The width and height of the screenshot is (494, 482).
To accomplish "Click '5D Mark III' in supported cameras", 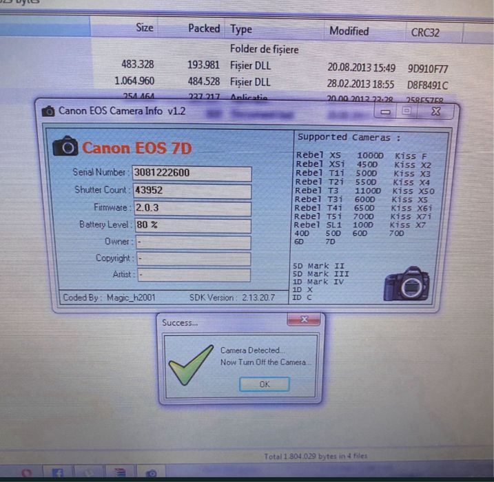I will (x=321, y=274).
